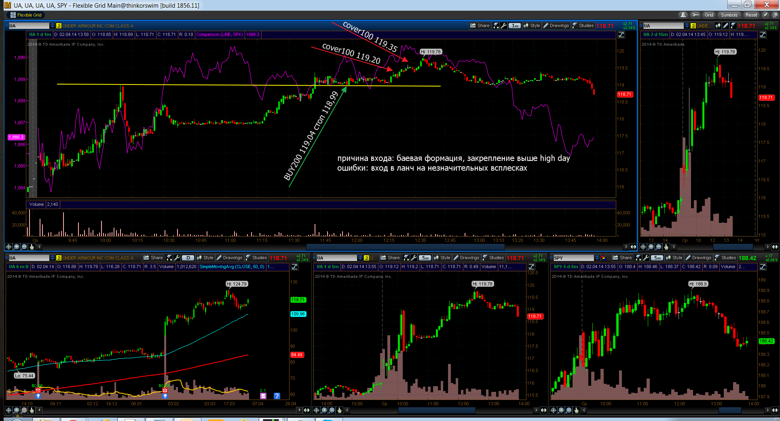Screen dimensions: 780x421
Task: Click Share in SPY 5m chart
Action: [622, 258]
